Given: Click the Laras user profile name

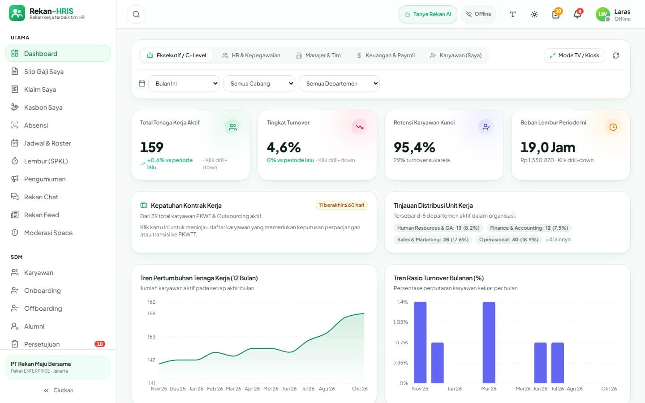Looking at the screenshot, I should click(622, 12).
